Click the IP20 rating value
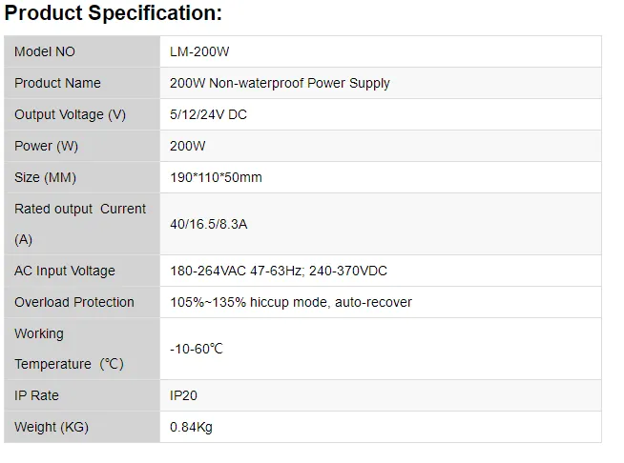Viewport: 624px width, 463px height. 184,395
